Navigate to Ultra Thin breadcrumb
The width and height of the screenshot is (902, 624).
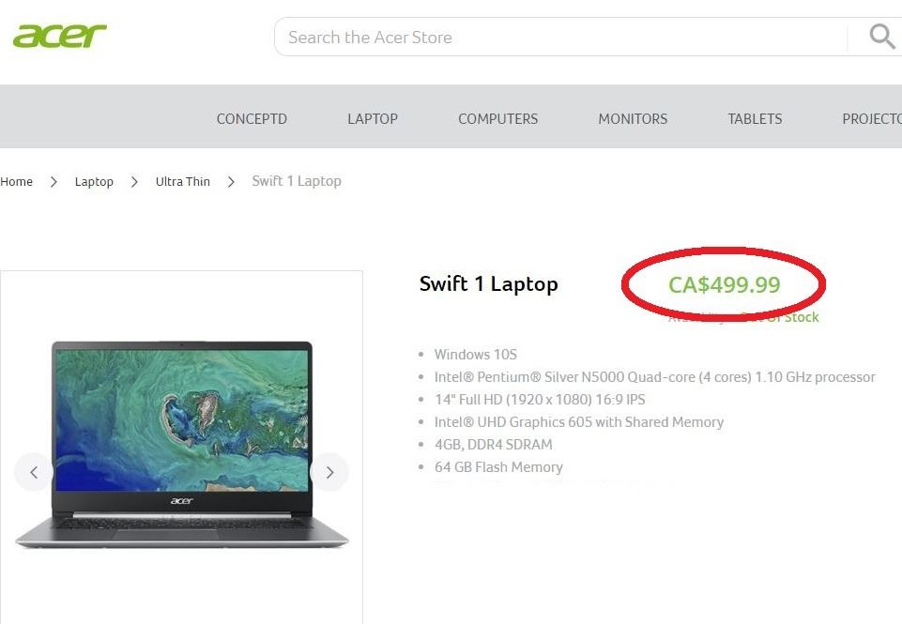point(183,182)
